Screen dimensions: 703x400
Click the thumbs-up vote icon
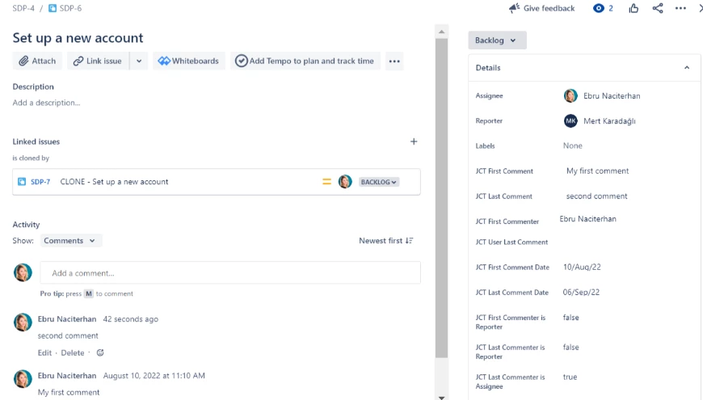click(634, 9)
